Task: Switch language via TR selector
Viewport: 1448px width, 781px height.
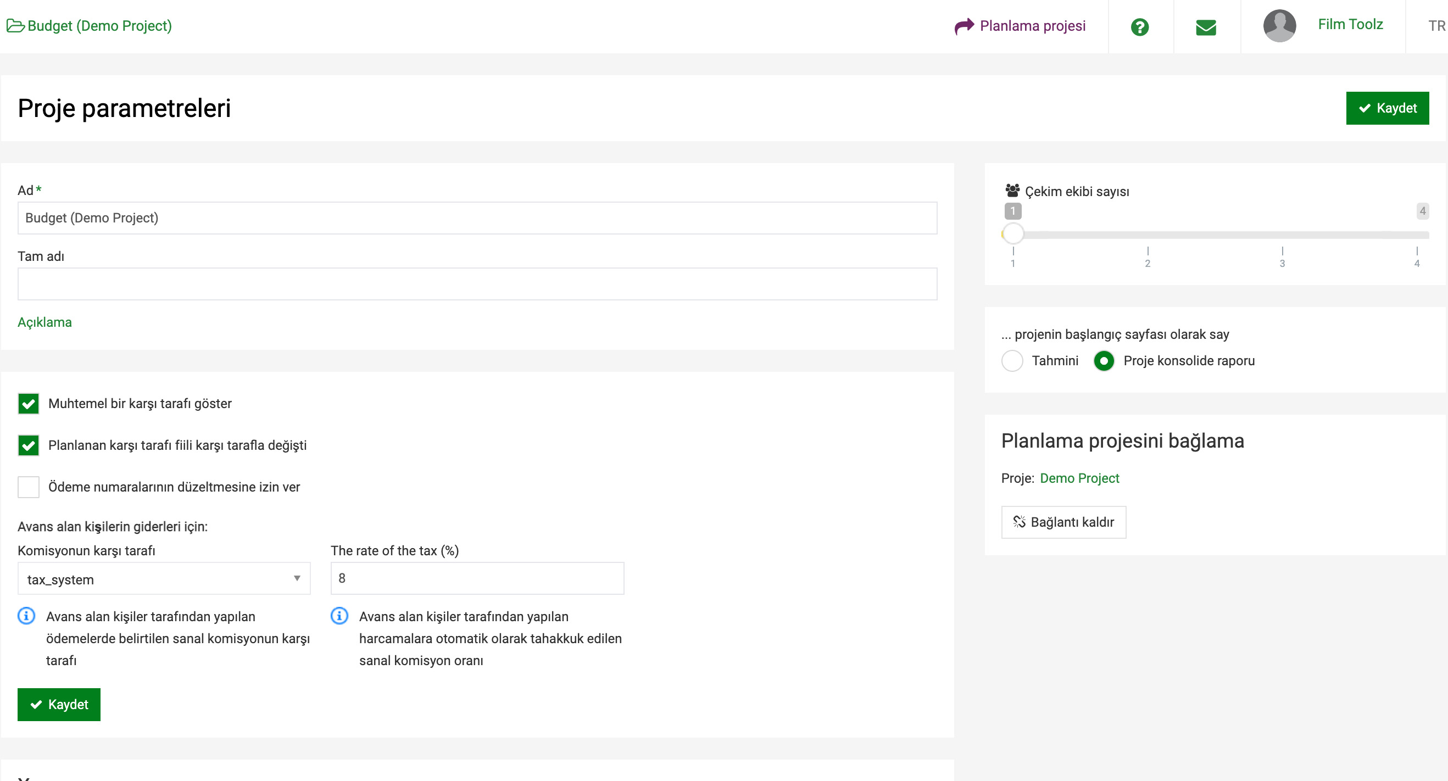Action: [1436, 26]
